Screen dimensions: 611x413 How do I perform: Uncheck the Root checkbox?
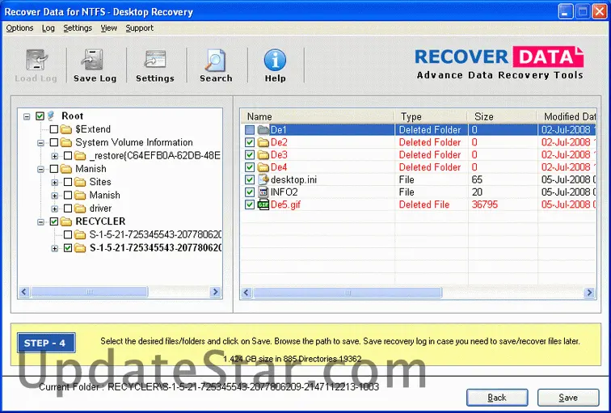(40, 116)
